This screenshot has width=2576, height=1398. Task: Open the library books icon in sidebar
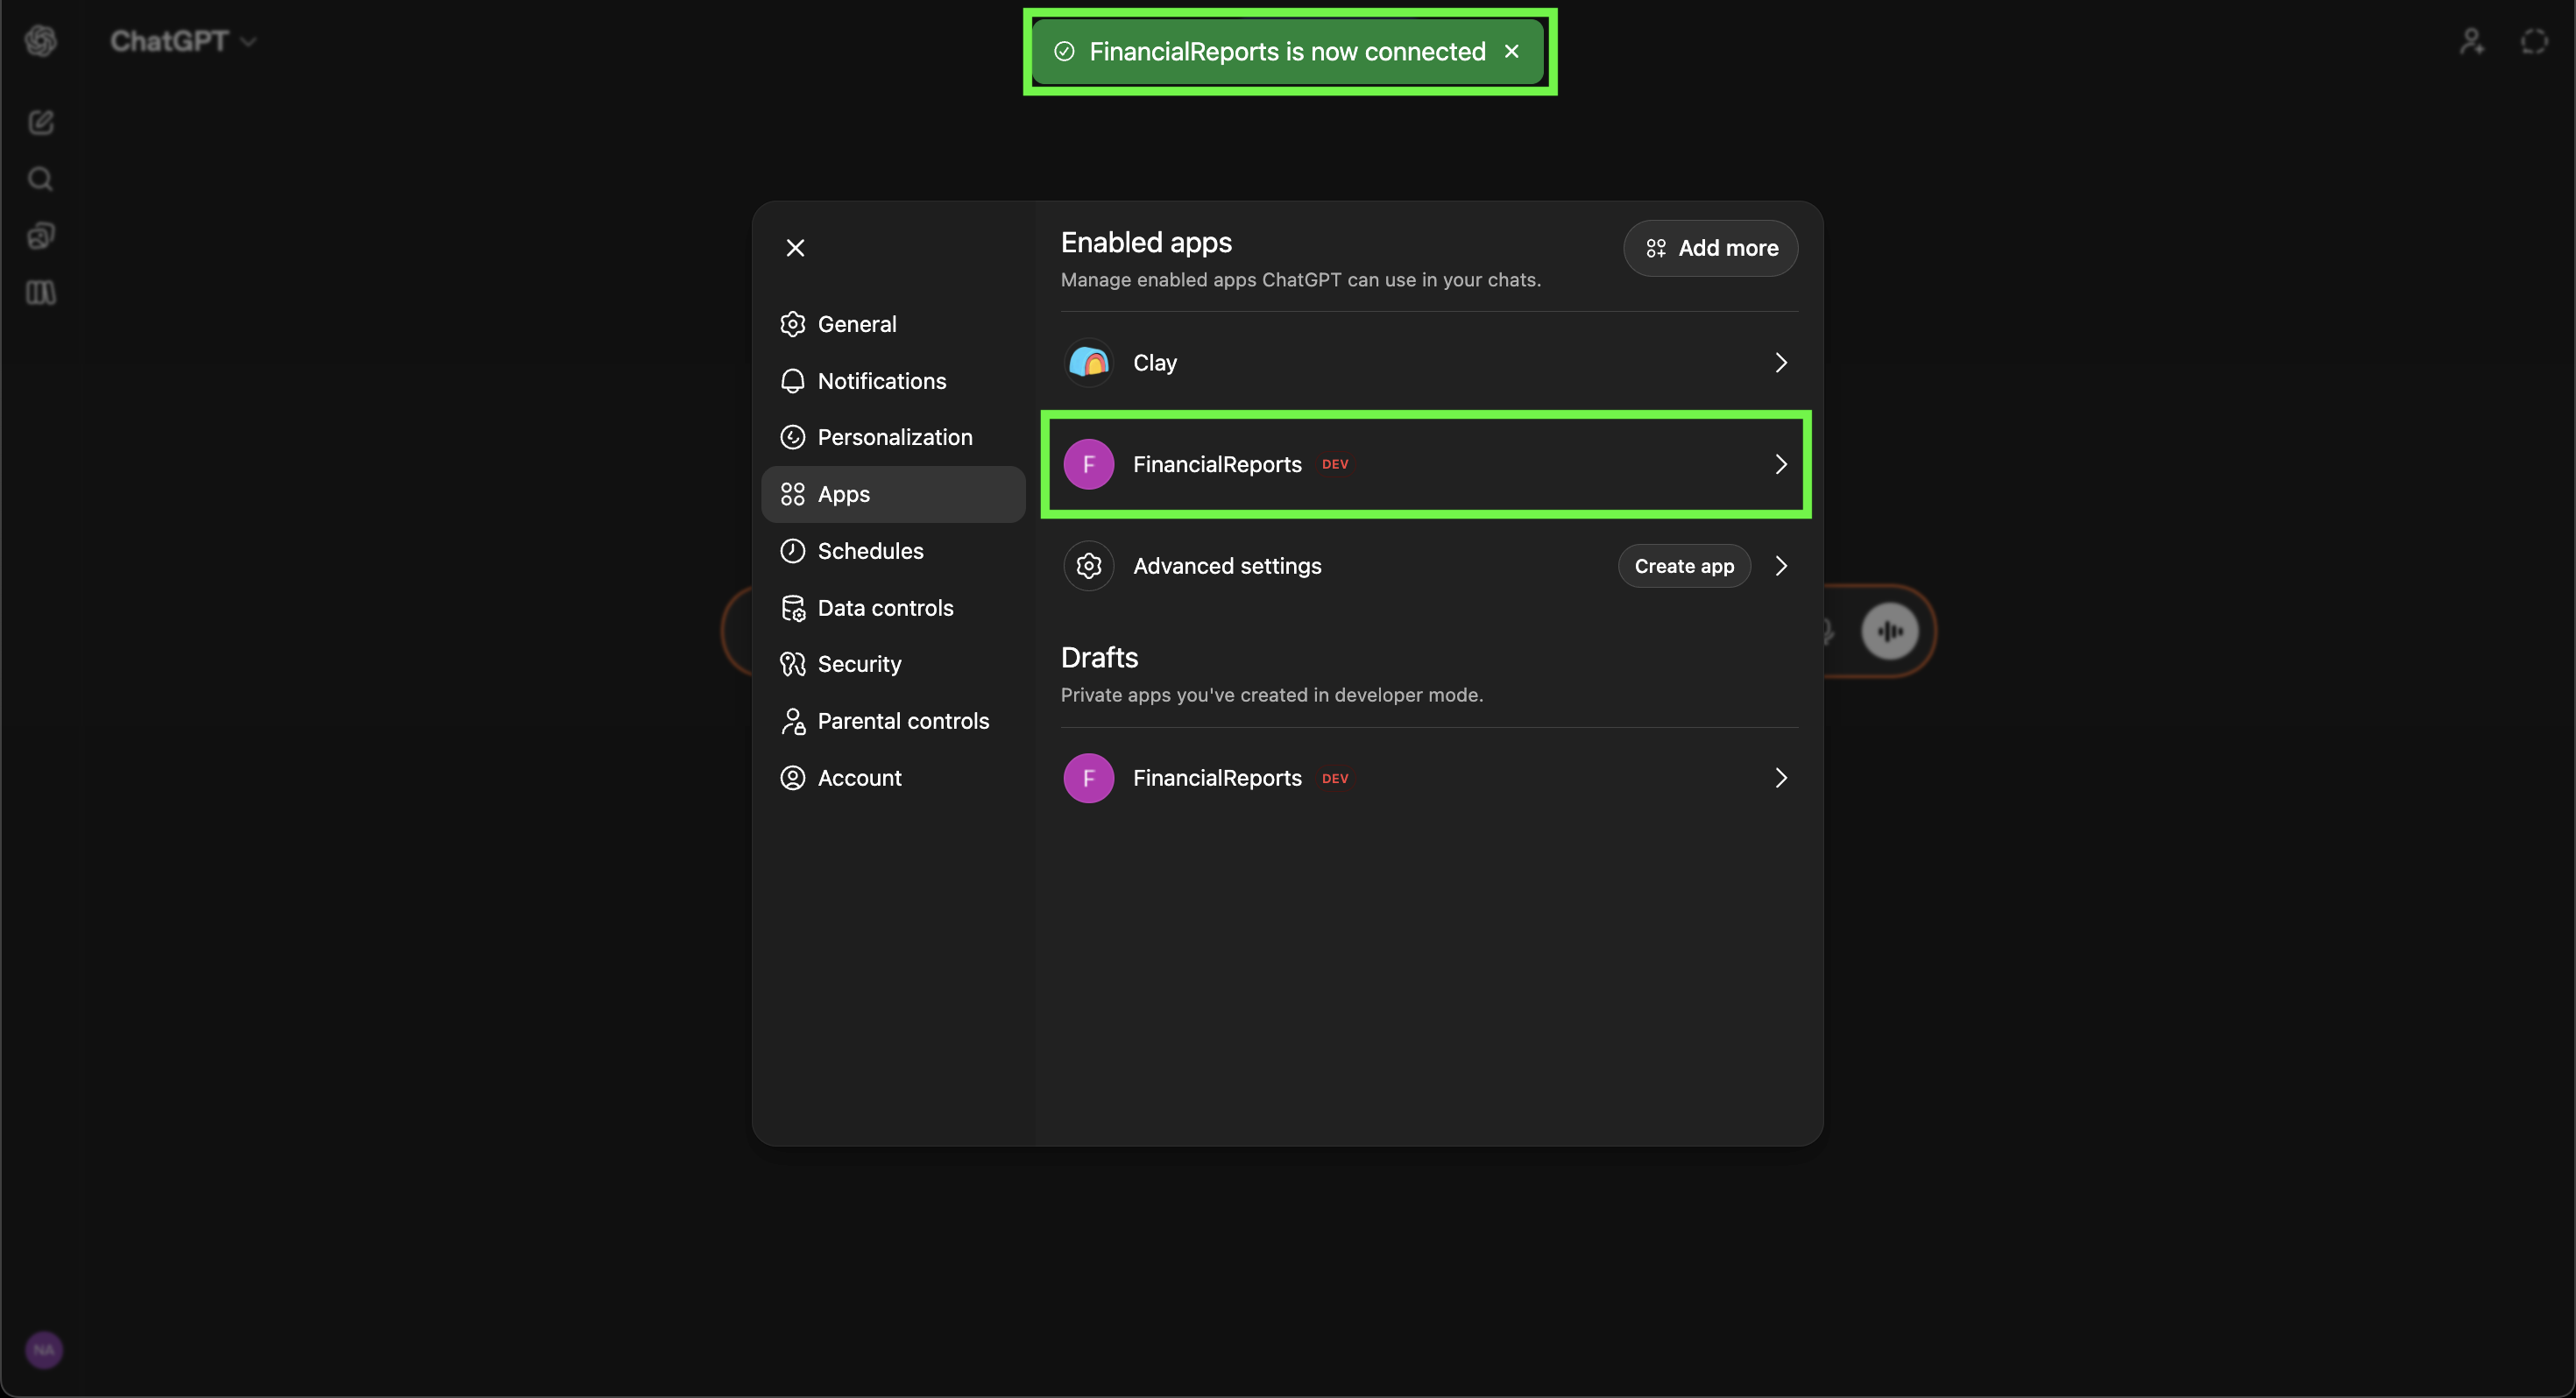tap(41, 292)
